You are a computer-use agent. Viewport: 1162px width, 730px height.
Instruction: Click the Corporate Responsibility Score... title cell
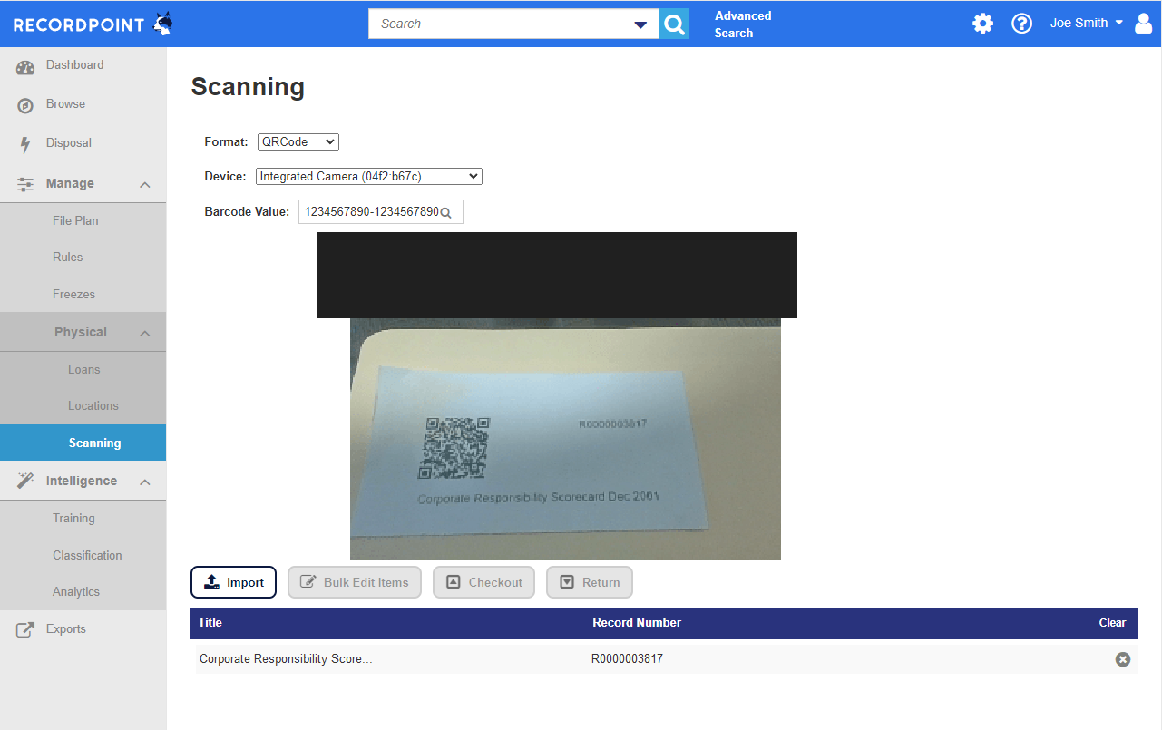[x=286, y=659]
